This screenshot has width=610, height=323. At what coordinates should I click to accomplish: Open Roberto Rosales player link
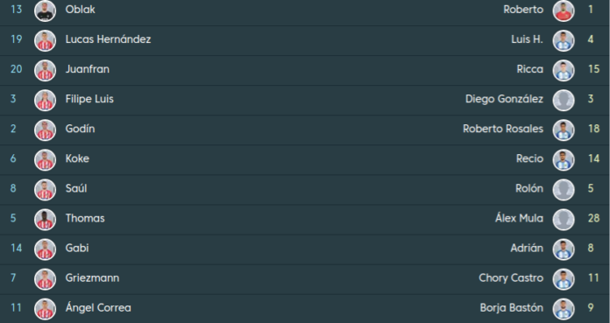pos(503,129)
